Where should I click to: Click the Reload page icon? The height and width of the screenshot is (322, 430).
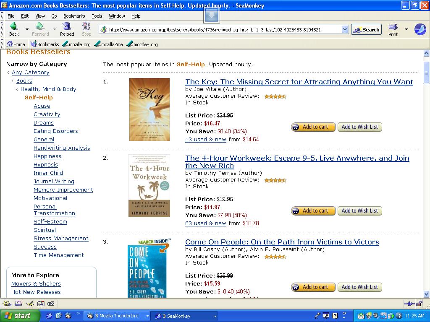67,26
